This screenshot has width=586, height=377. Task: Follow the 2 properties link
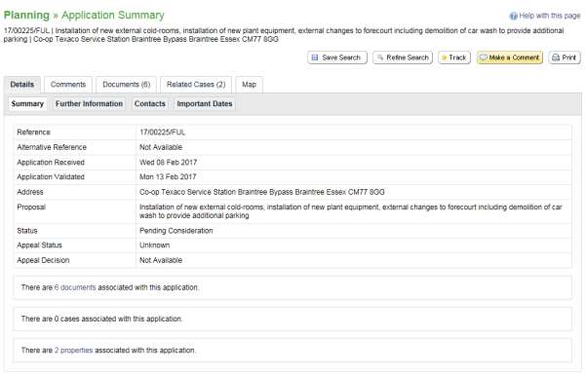pos(74,350)
